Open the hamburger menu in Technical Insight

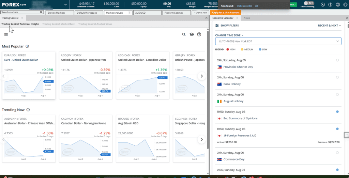tap(6, 34)
